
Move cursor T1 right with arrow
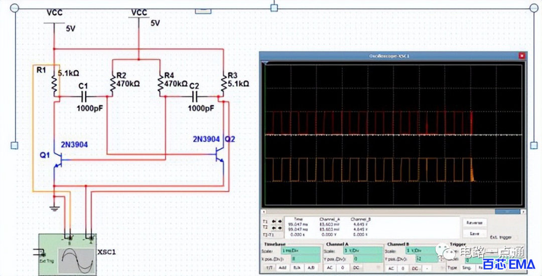(x=280, y=221)
